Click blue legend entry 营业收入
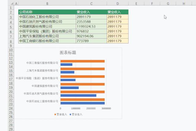Viewport: 196px width, 131px height. click(x=76, y=114)
